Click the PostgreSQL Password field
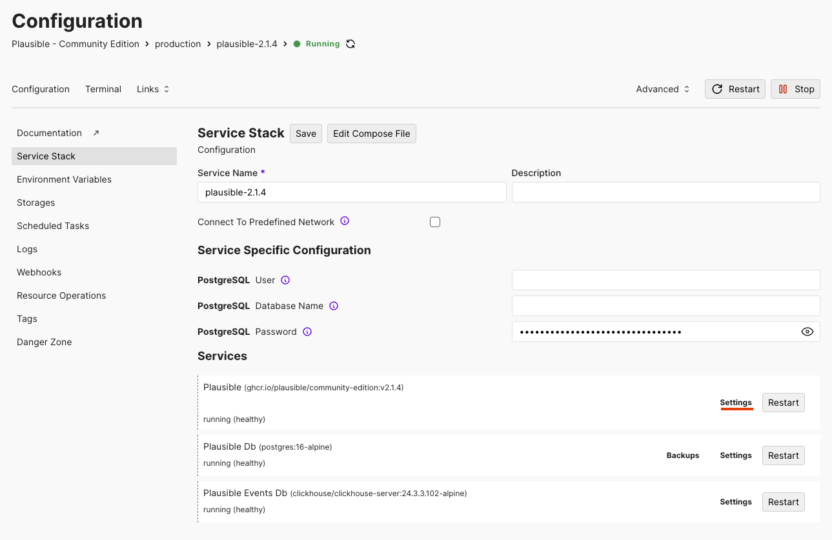Image resolution: width=832 pixels, height=540 pixels. pos(666,332)
